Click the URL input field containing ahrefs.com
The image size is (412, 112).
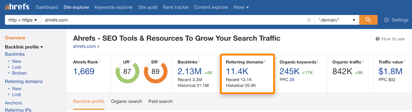173,20
